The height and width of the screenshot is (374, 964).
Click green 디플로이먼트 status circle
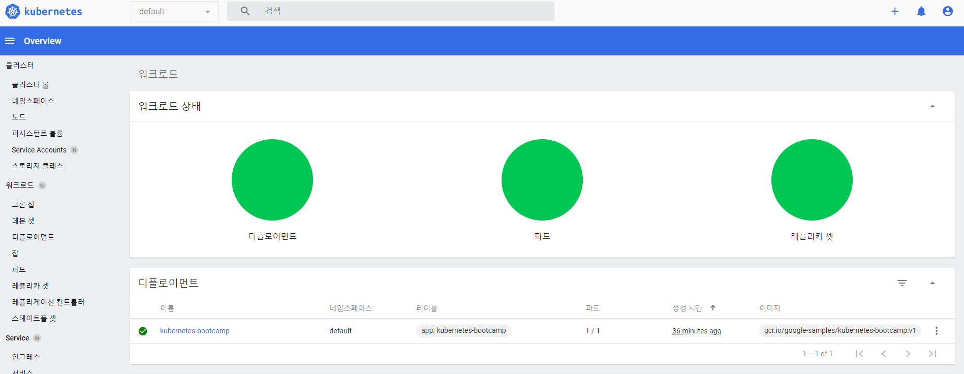[272, 180]
